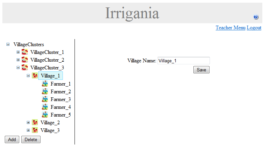Click the Village Name text field

[x=184, y=61]
